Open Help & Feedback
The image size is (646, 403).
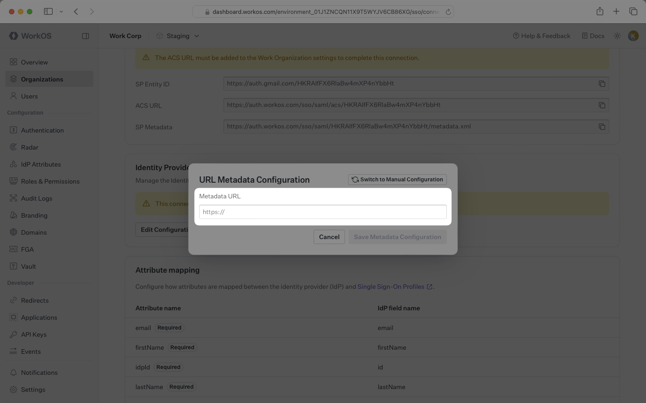coord(541,36)
